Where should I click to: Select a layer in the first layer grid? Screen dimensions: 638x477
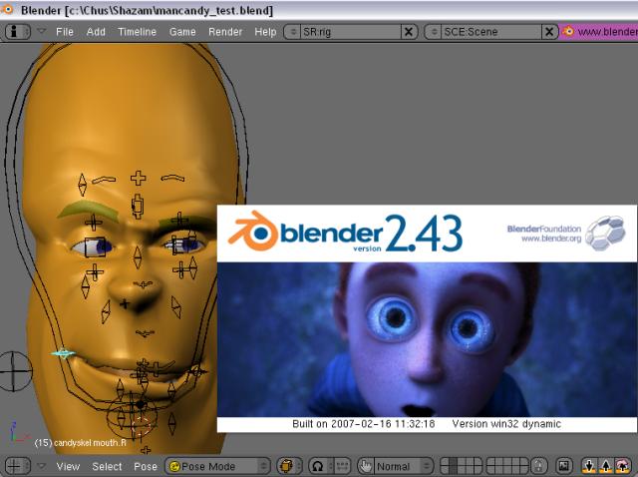(x=461, y=466)
